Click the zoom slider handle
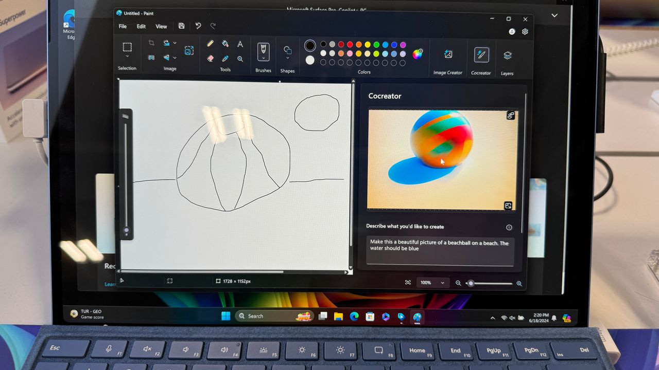The image size is (659, 370). [x=471, y=283]
